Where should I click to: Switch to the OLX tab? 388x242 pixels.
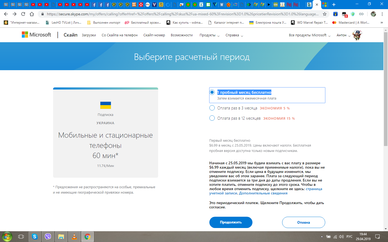point(148,5)
